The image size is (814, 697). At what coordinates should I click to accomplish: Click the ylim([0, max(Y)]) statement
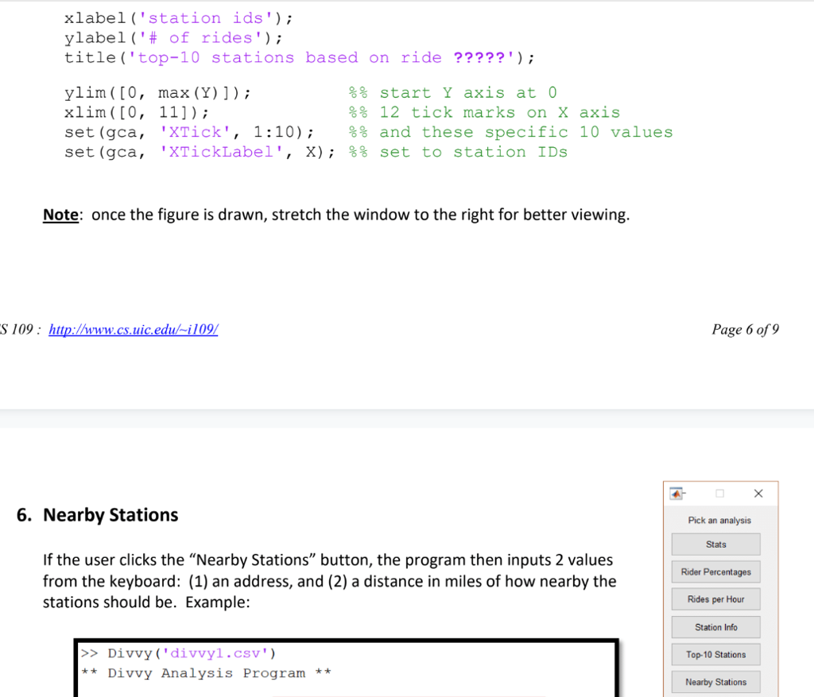pyautogui.click(x=157, y=93)
